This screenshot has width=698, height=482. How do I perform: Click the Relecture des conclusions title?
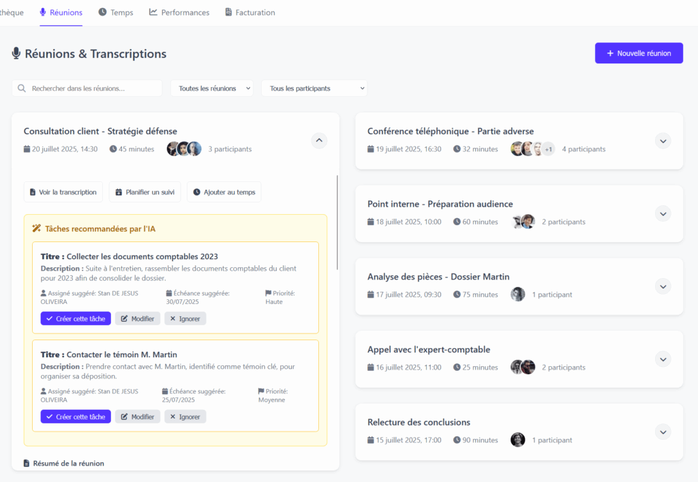[x=419, y=422]
